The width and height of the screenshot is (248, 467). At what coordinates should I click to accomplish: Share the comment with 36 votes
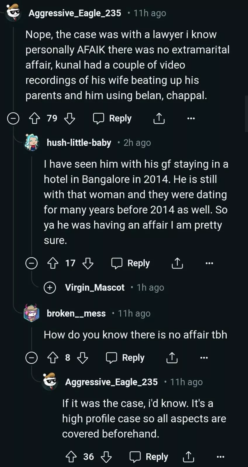[x=188, y=457]
